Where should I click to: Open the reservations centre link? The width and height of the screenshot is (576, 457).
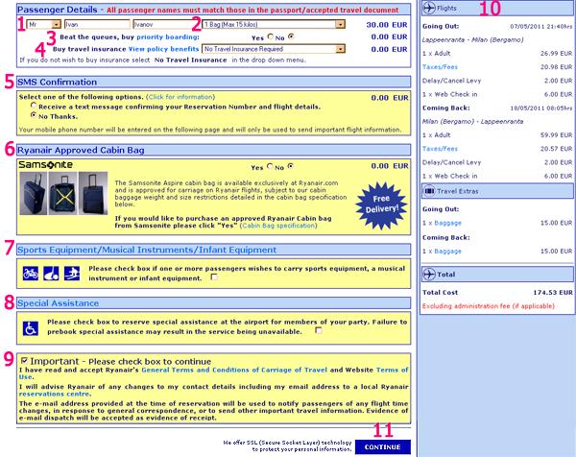click(54, 394)
